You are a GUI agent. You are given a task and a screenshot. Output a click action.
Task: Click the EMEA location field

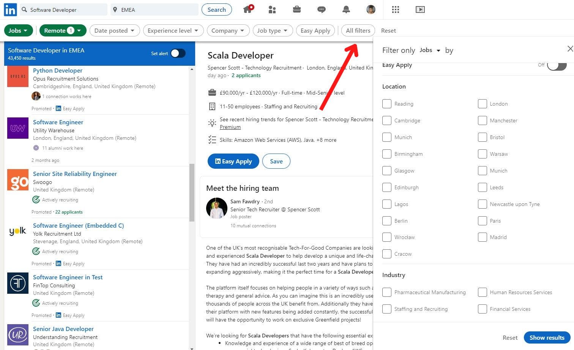(x=155, y=10)
